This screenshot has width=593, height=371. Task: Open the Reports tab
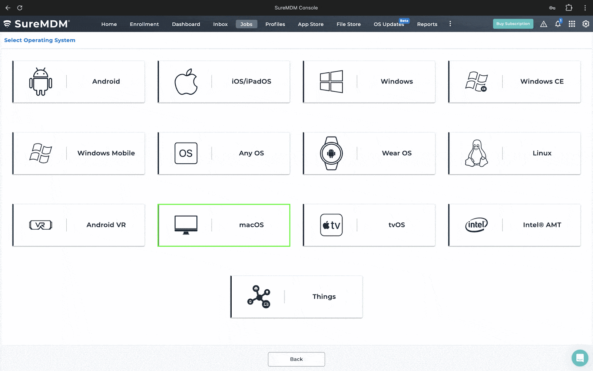tap(427, 24)
